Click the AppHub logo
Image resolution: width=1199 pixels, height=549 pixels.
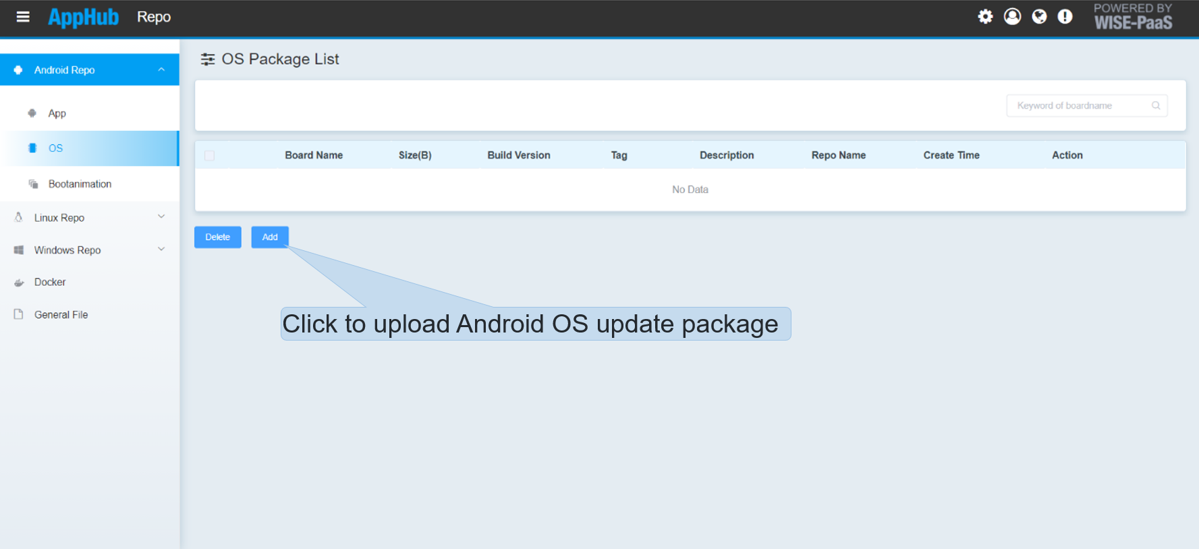click(x=84, y=17)
